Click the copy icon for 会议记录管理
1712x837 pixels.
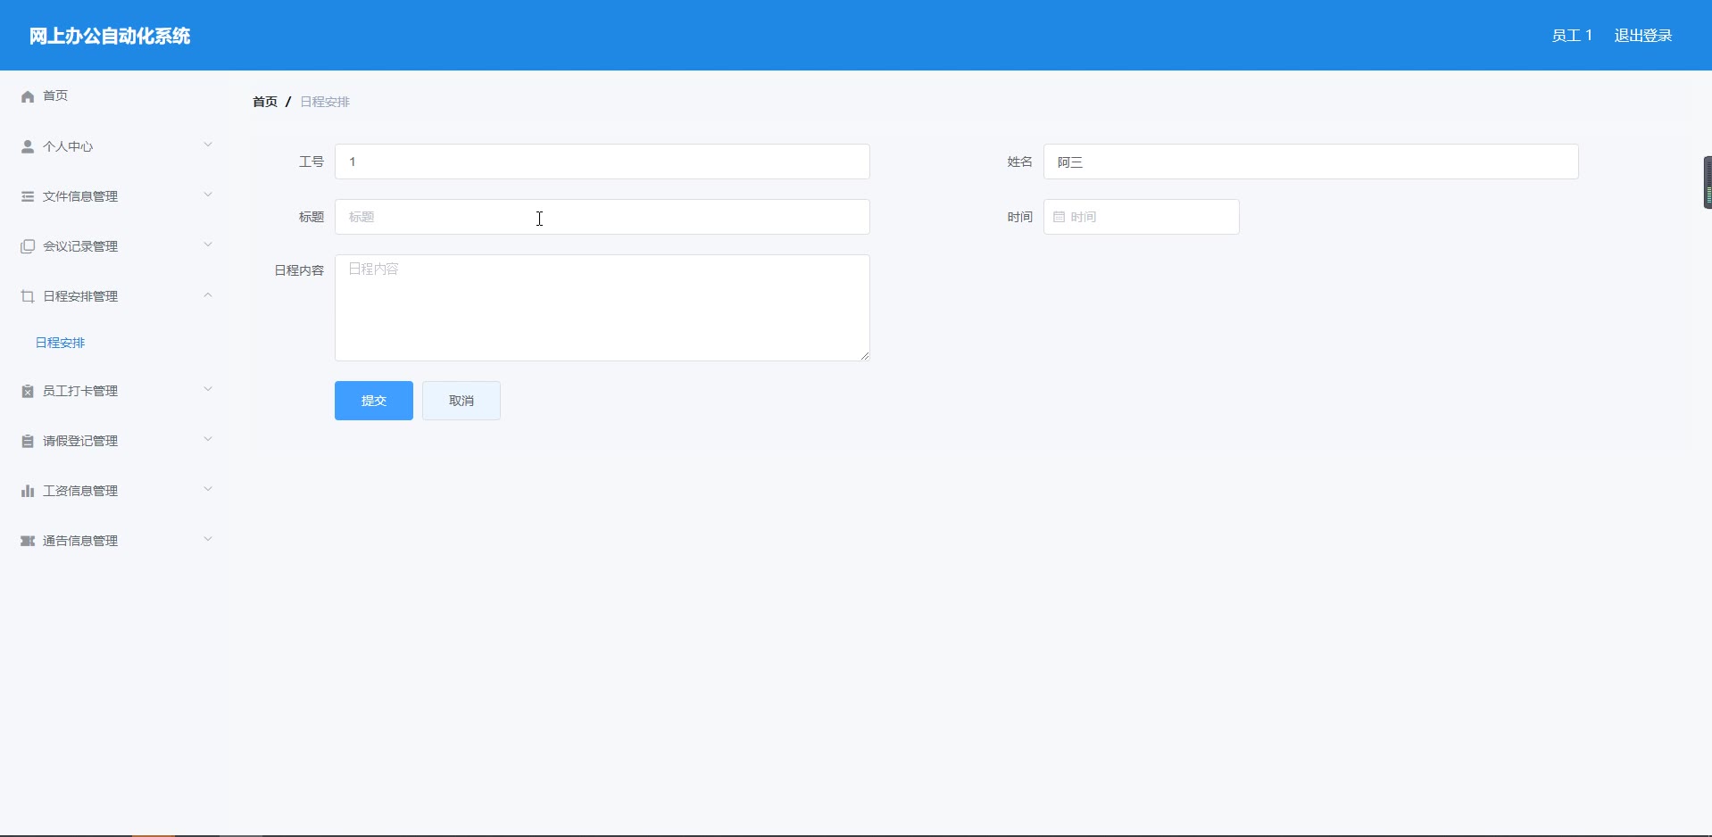click(x=28, y=246)
